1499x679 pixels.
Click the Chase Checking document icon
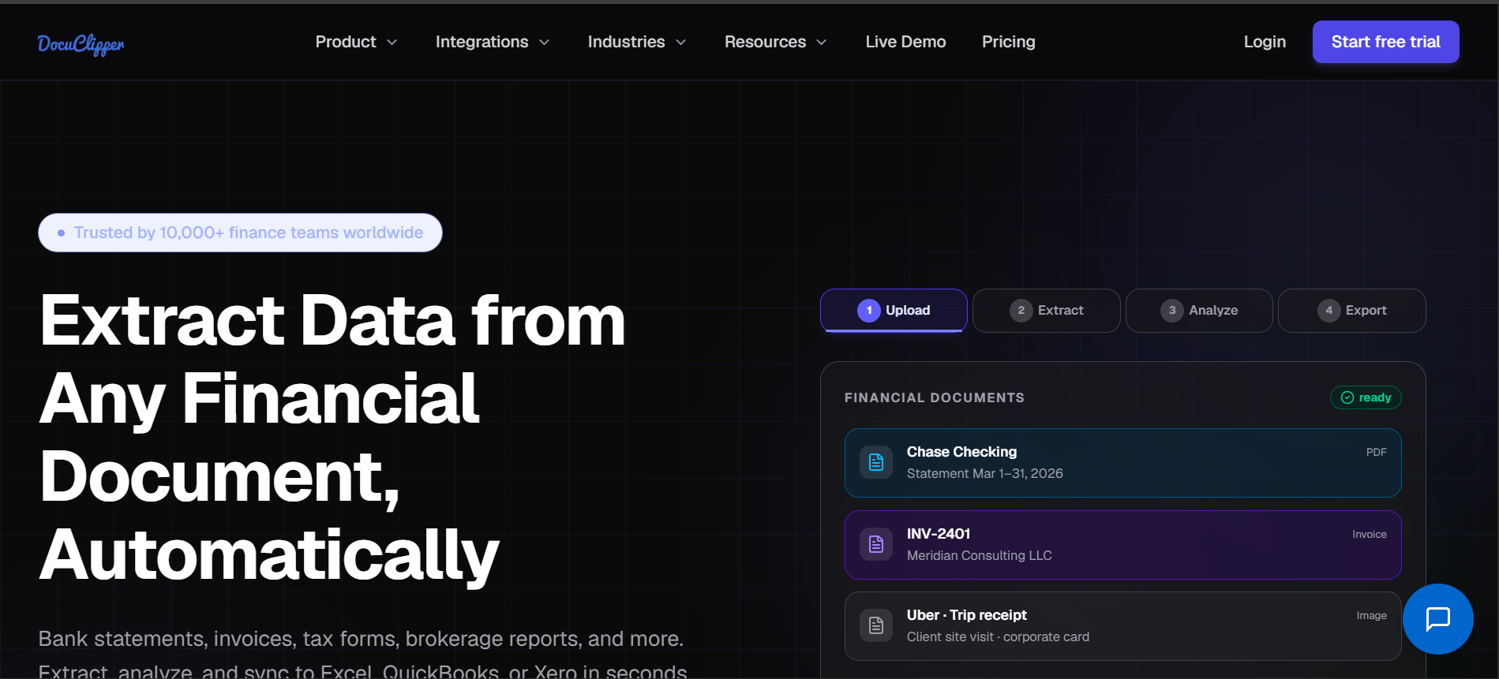(876, 462)
